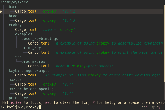Select the mazter-before-opening folder
165x110 pixels.
click(31, 89)
